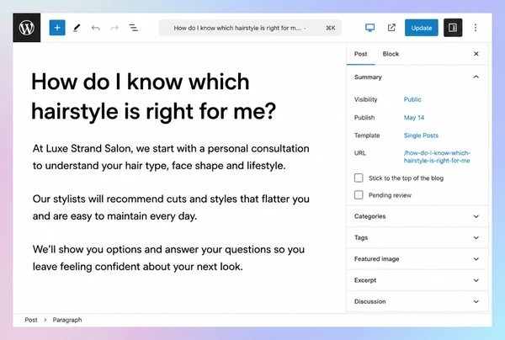Select Paragraph in the breadcrumb footer

coord(67,320)
